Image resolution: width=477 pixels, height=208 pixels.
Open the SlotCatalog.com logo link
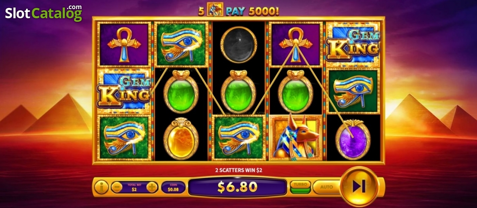(44, 13)
